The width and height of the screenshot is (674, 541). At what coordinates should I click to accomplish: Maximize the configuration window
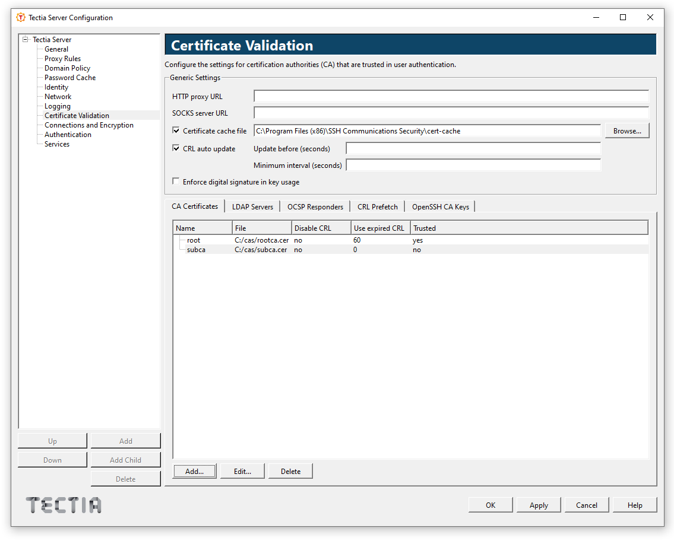point(623,18)
